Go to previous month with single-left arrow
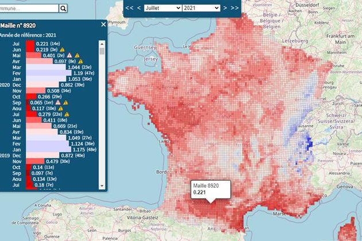 point(139,7)
